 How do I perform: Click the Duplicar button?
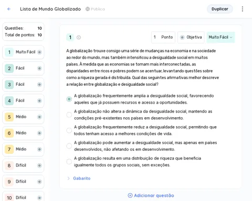(x=220, y=9)
